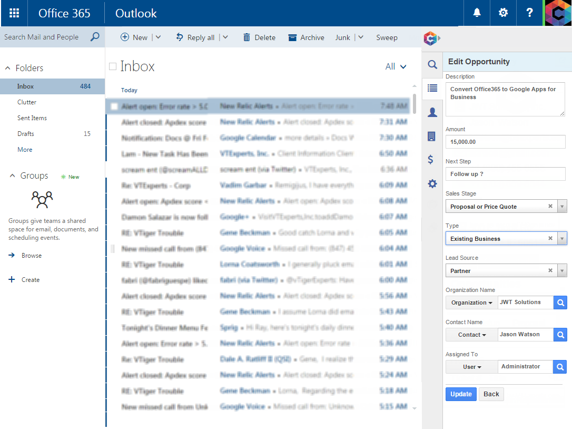Click the Amount field
This screenshot has width=572, height=429.
click(505, 142)
